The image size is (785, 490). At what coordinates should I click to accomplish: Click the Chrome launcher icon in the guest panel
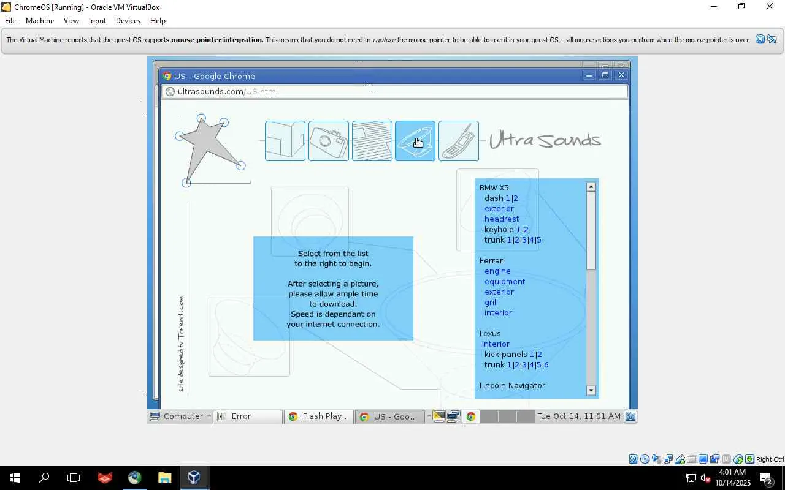(471, 417)
